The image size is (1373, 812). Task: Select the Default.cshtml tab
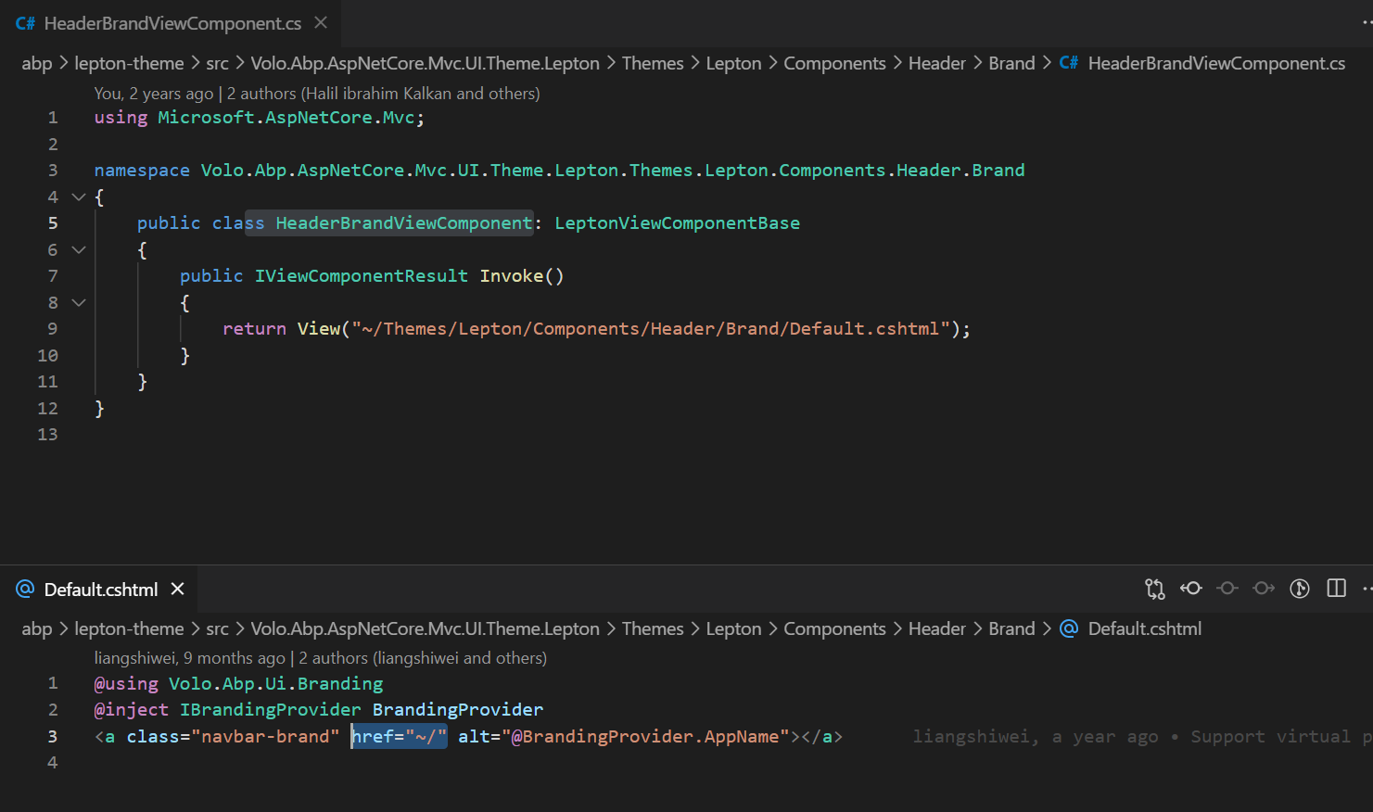tap(101, 590)
